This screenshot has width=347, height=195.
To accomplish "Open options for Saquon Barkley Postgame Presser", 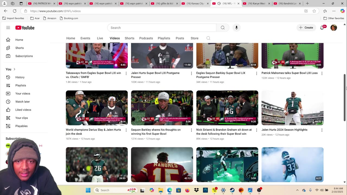I will 256,73.
